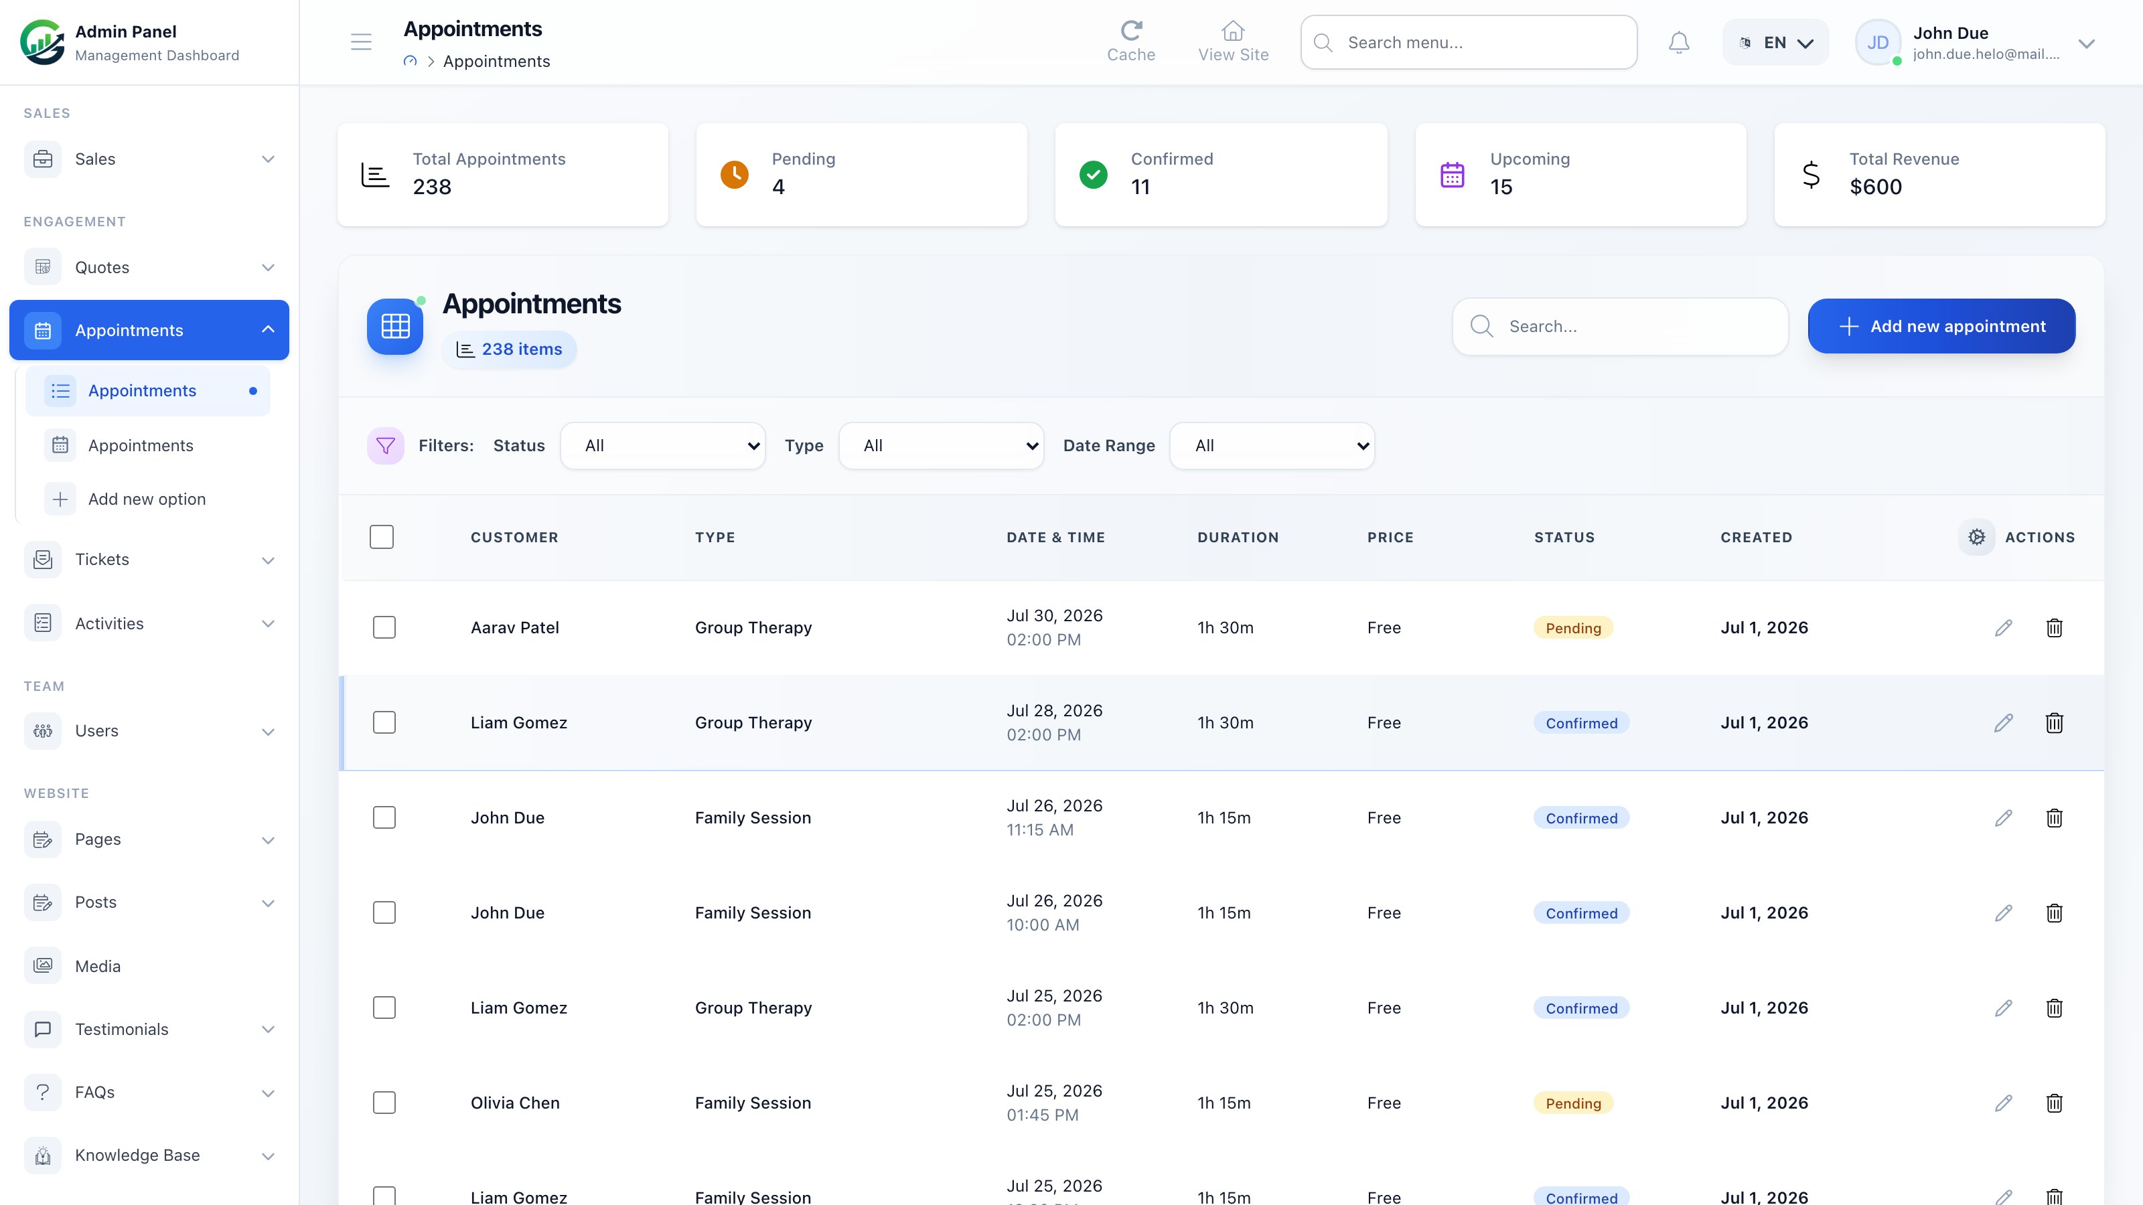2143x1205 pixels.
Task: Expand the Tickets sidebar section
Action: point(149,560)
